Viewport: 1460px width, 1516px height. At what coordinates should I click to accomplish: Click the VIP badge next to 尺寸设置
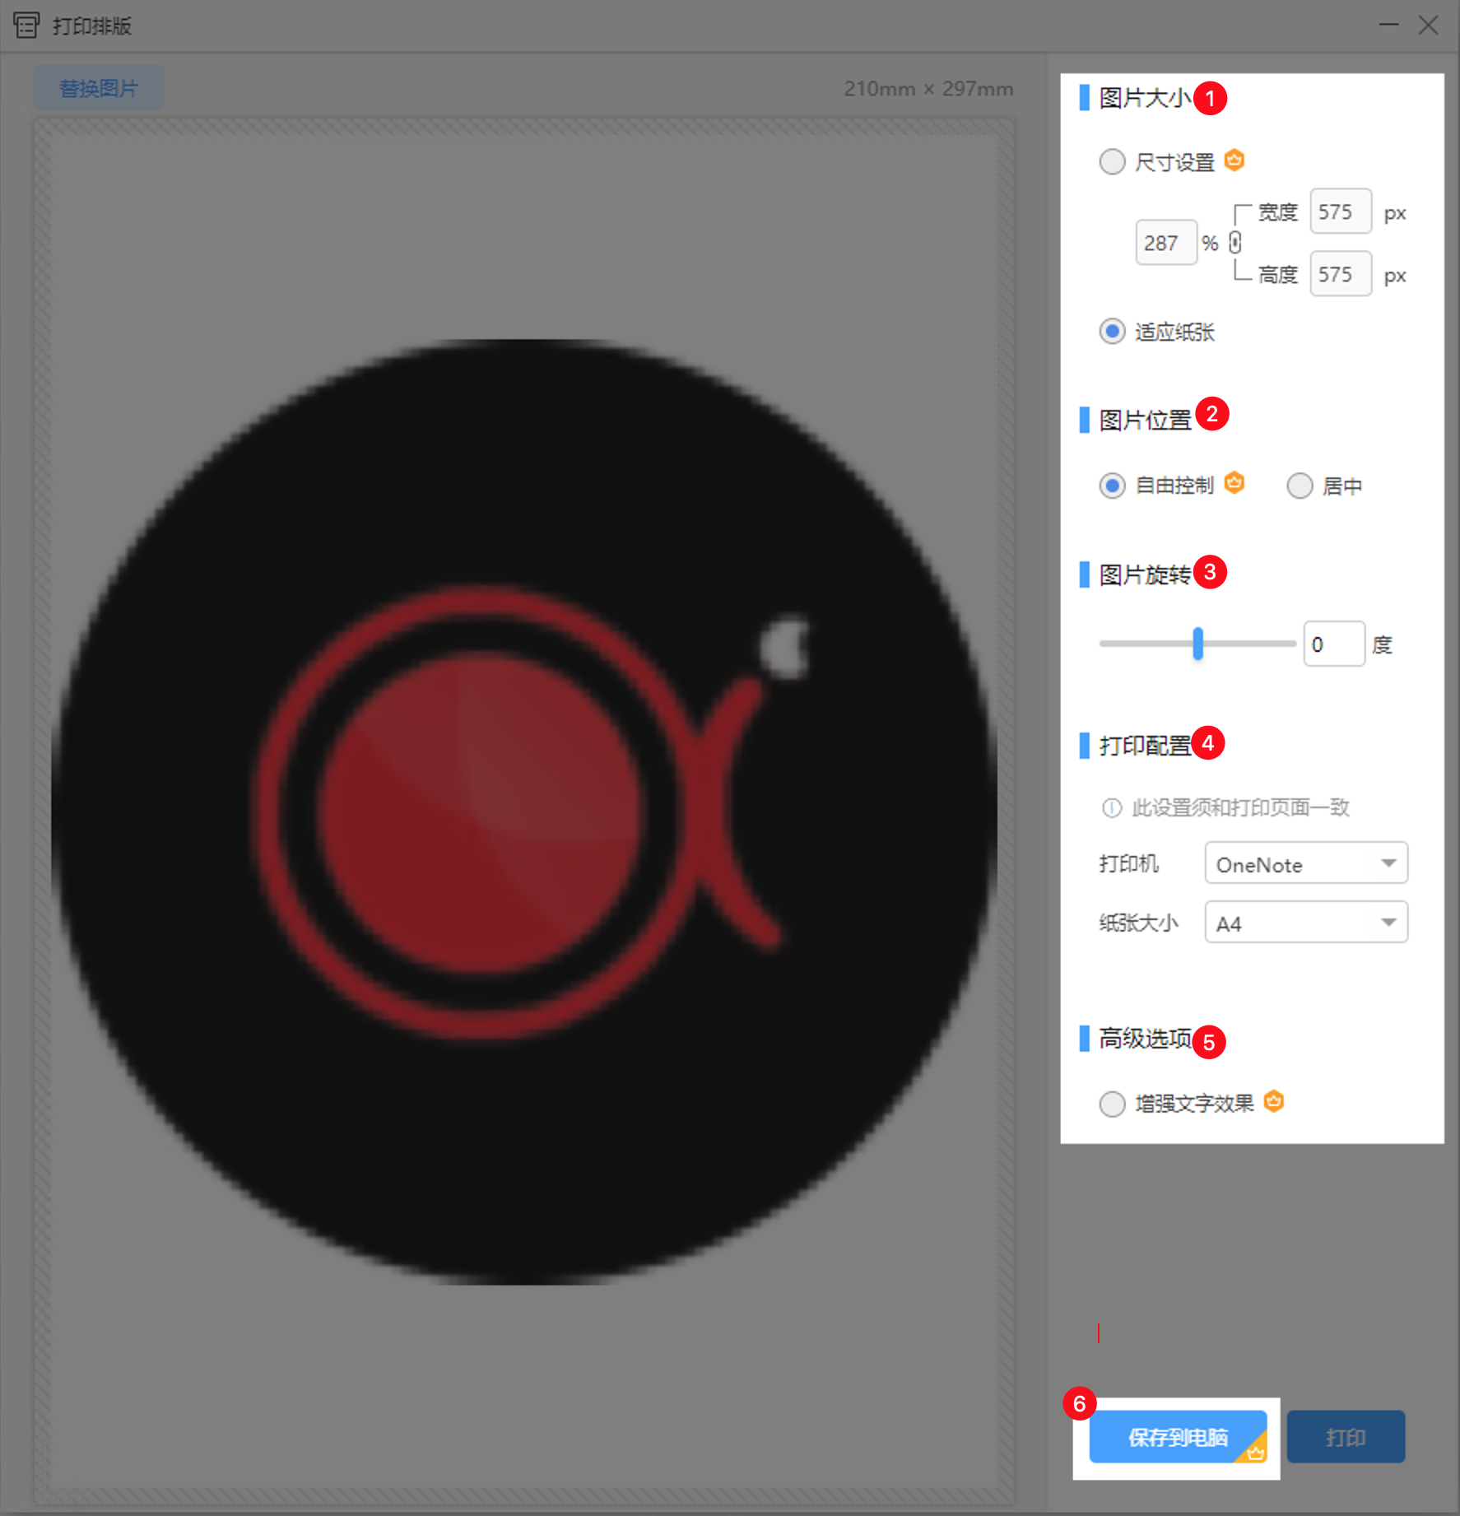coord(1234,160)
